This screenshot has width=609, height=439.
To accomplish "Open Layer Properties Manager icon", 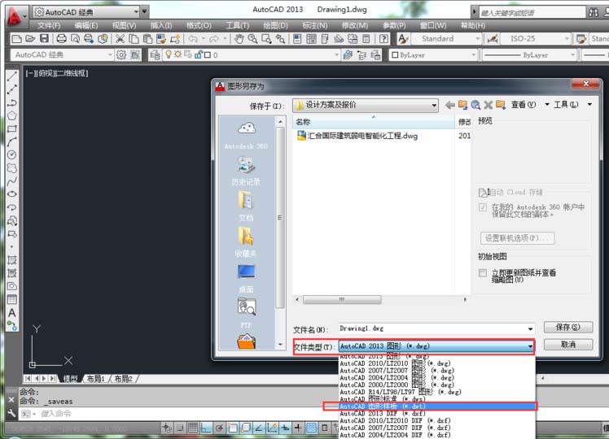I will click(155, 55).
